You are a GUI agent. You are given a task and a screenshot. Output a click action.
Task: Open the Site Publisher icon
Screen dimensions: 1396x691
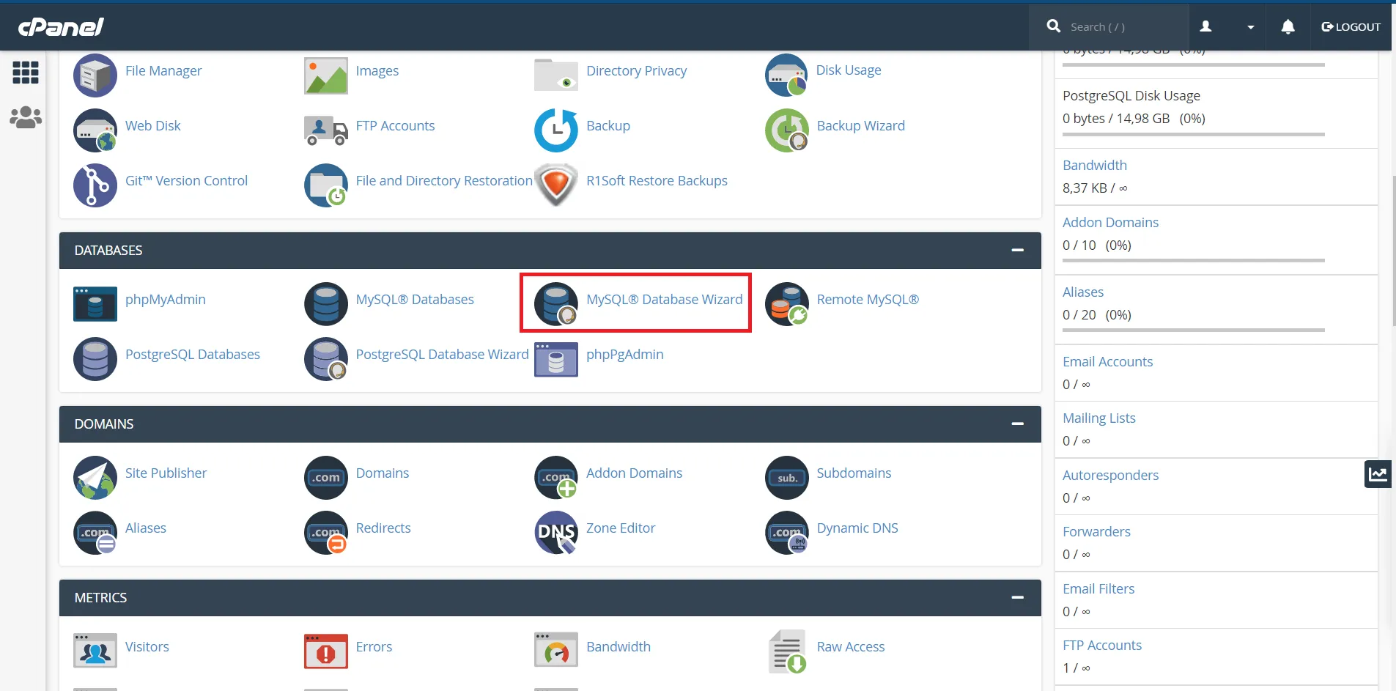[x=95, y=477]
